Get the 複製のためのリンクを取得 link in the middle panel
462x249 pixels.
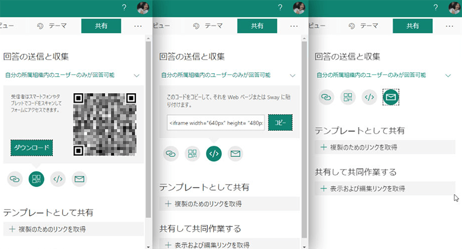tap(229, 204)
